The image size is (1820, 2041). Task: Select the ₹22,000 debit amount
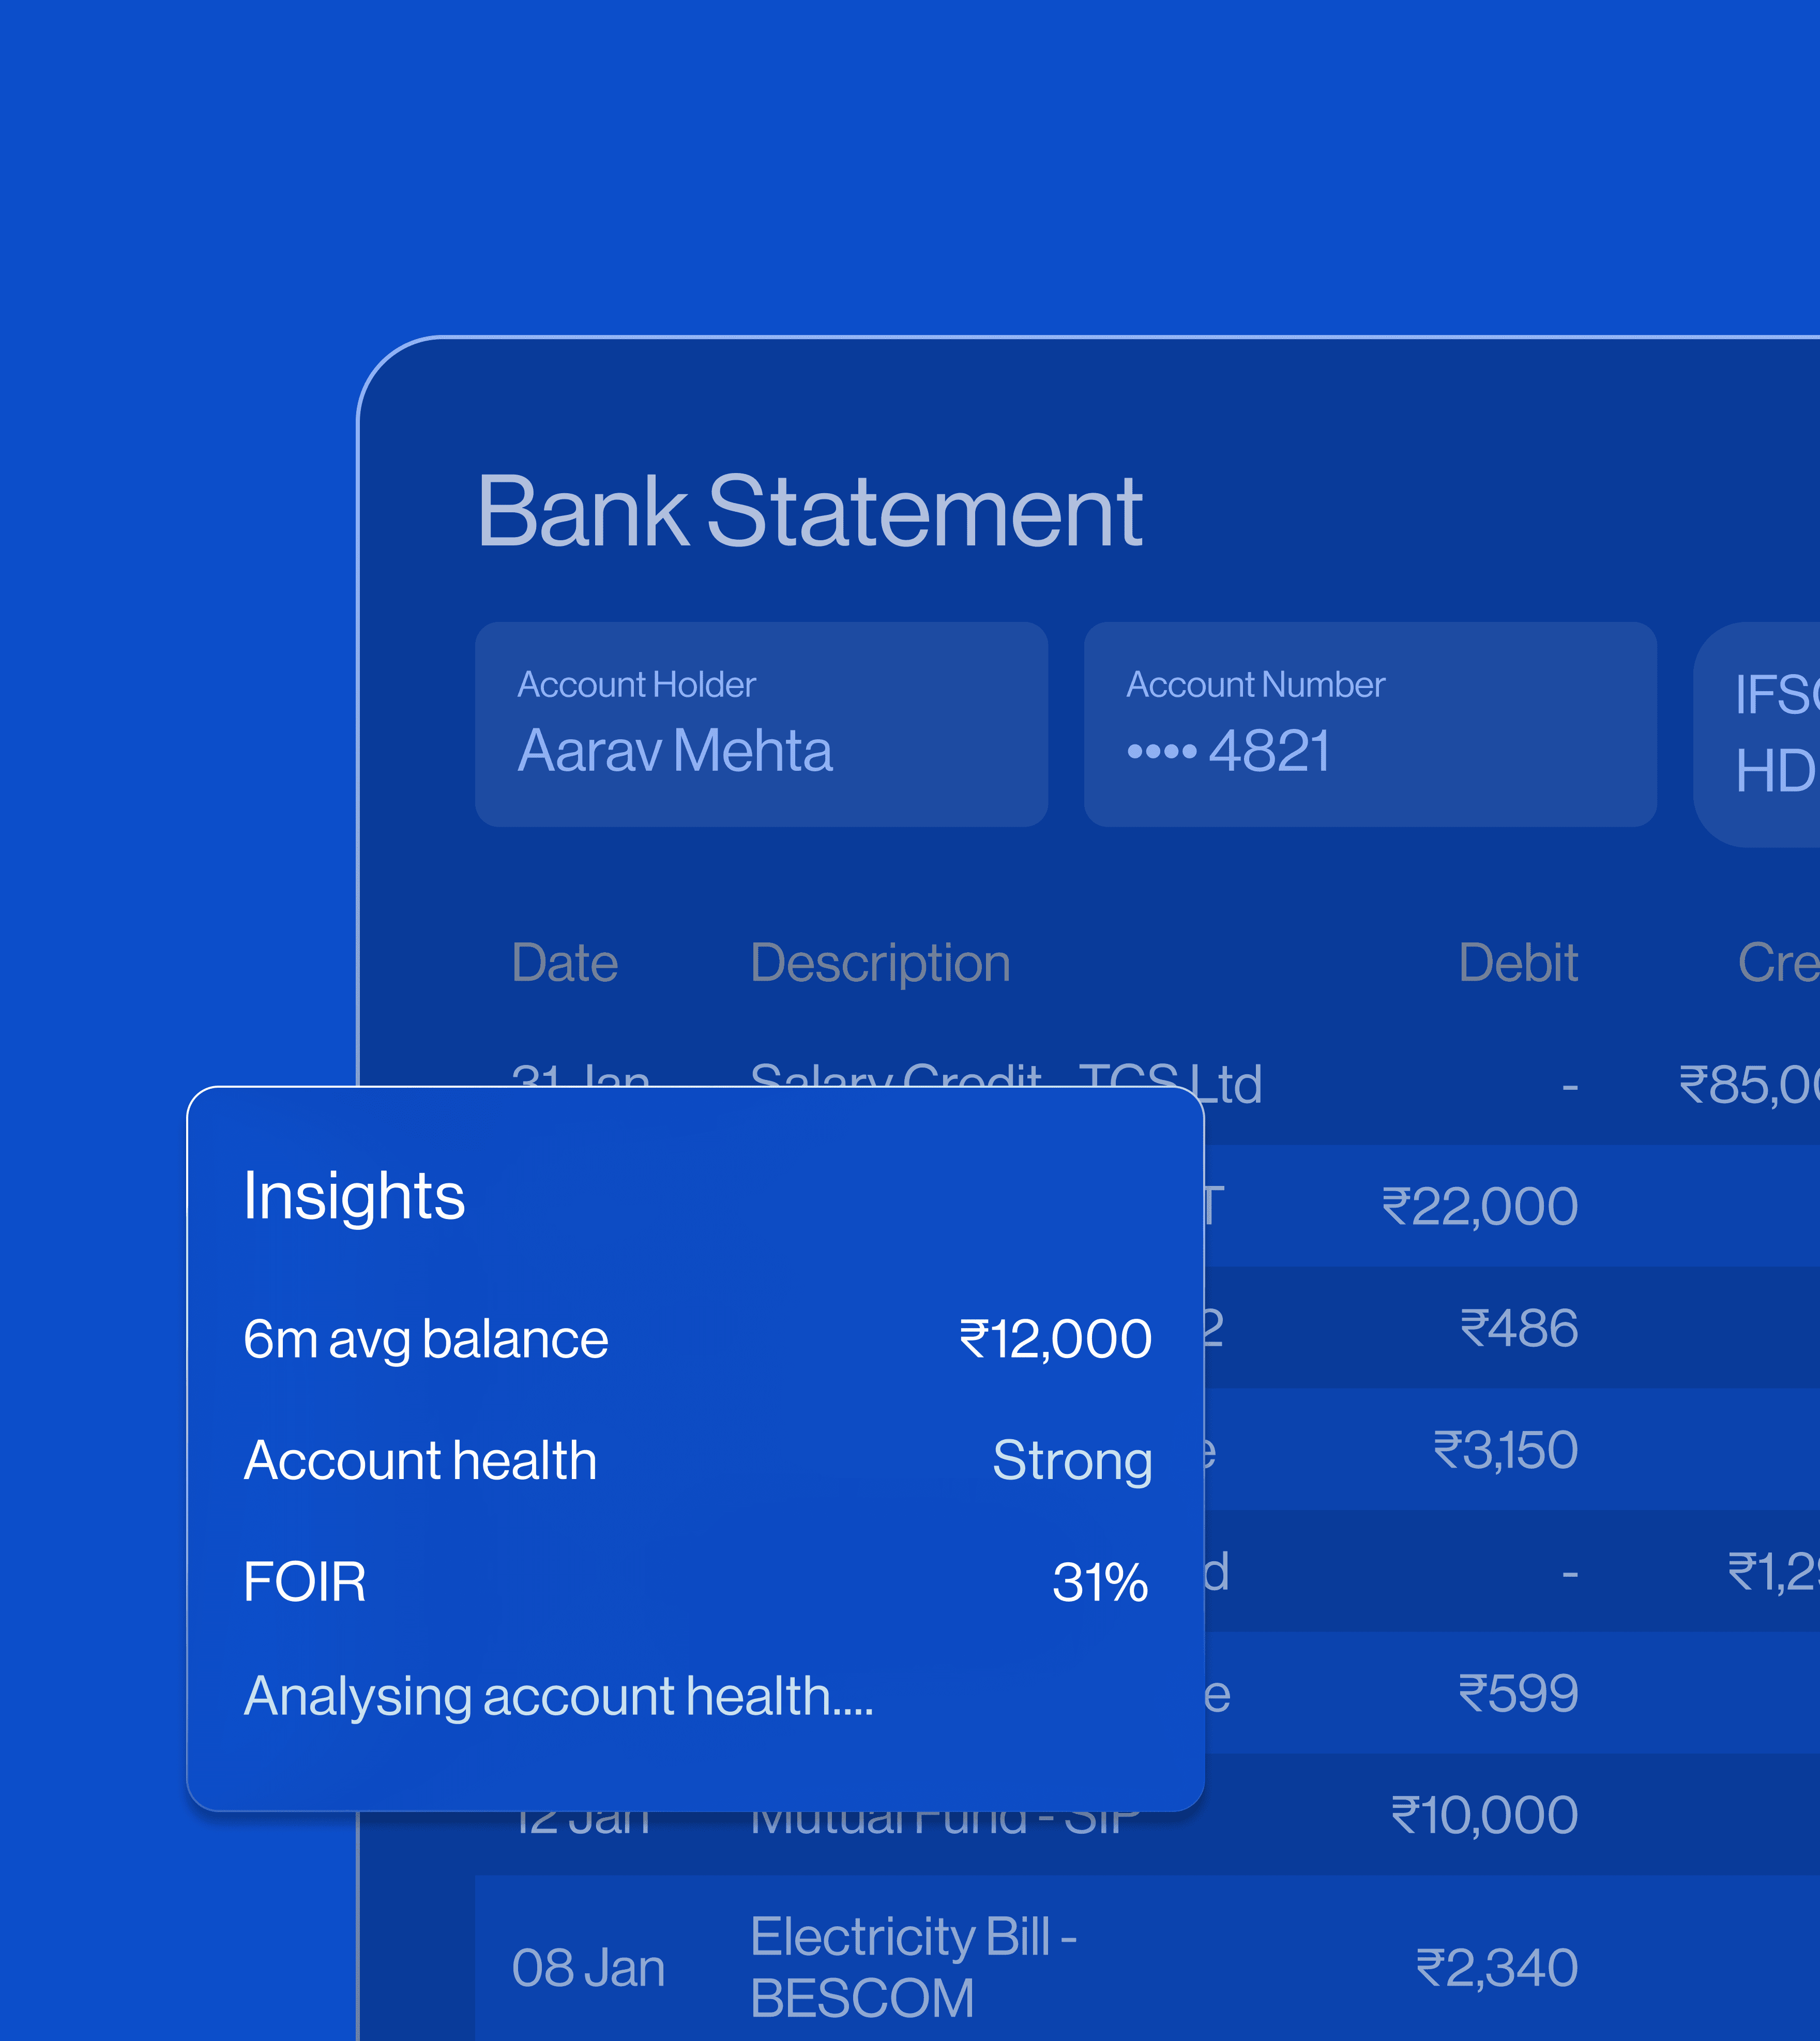(1479, 1206)
